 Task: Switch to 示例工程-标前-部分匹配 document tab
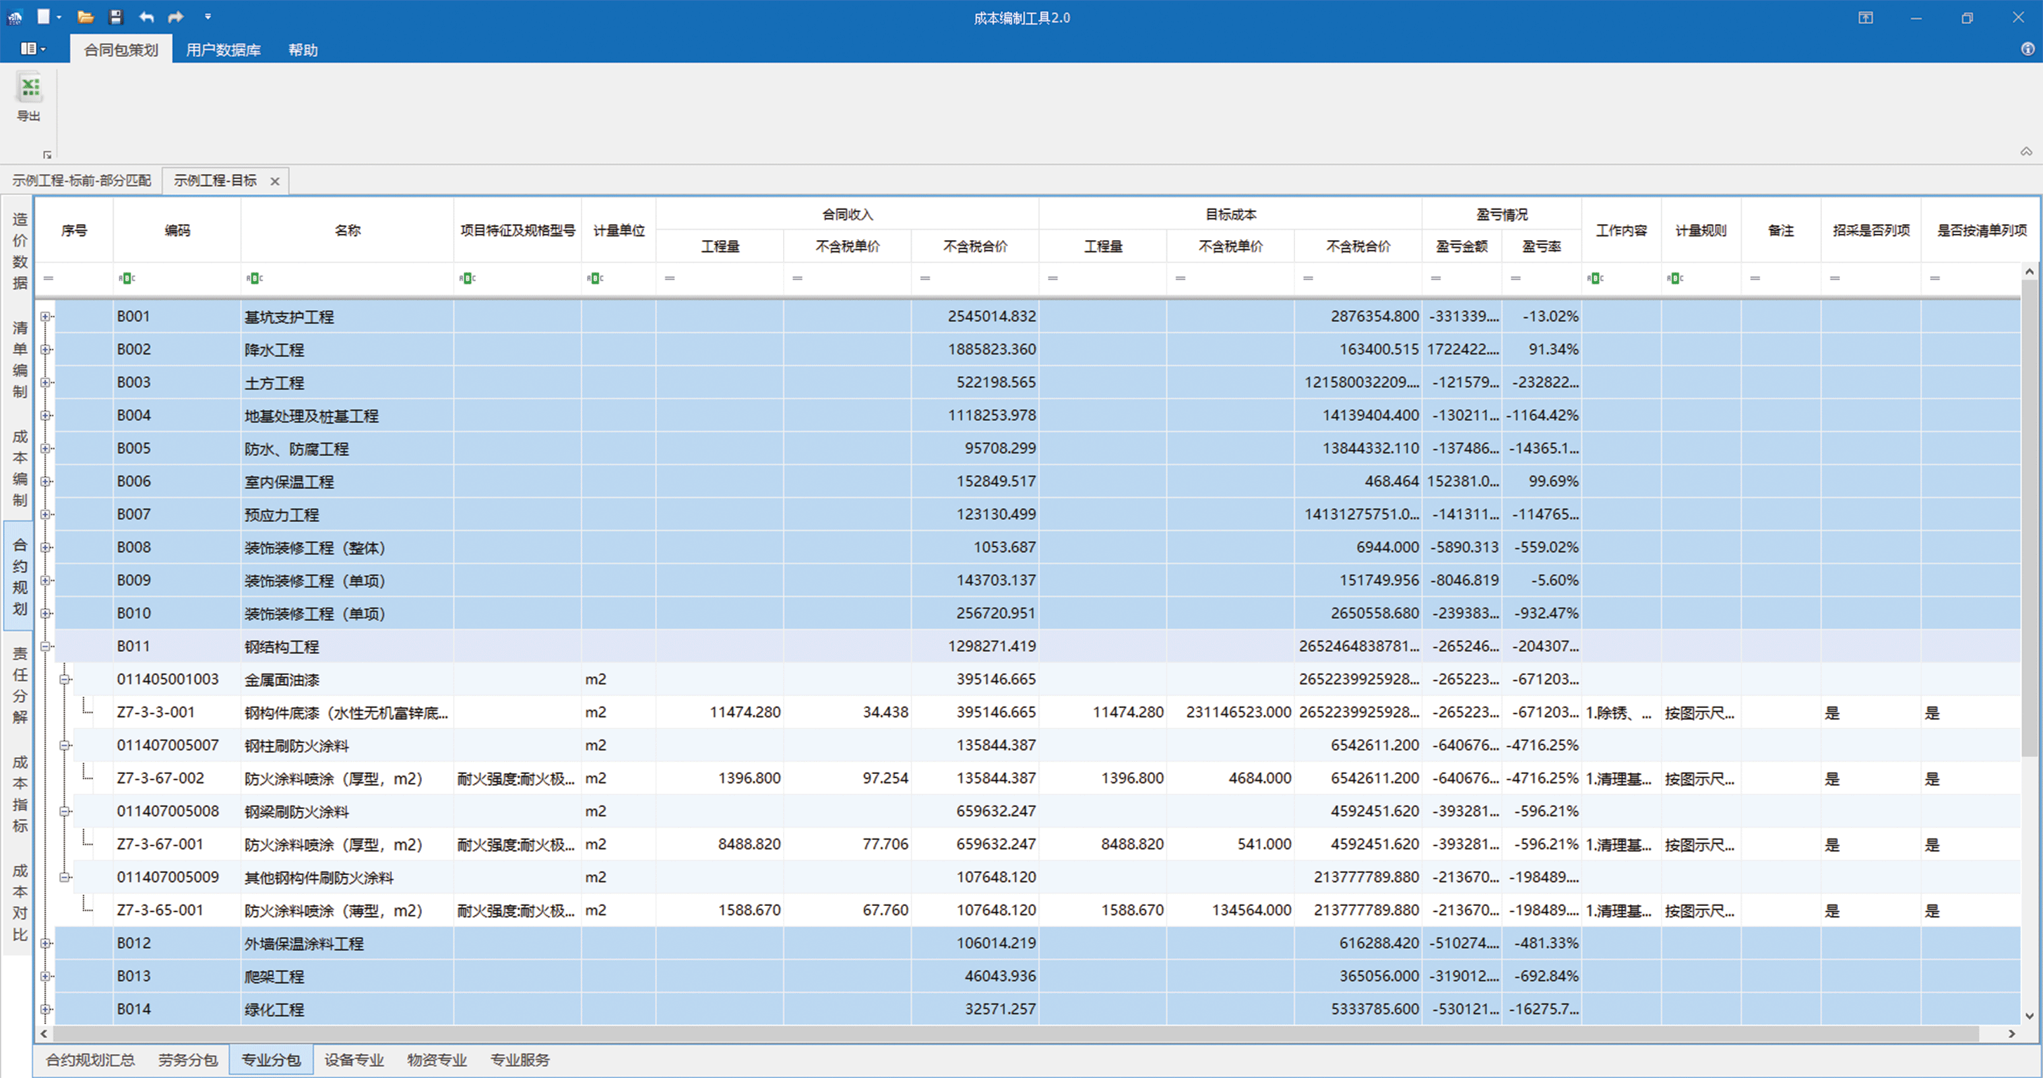[81, 181]
